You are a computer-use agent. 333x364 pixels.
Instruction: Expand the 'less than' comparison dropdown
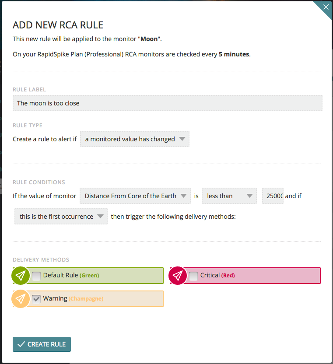[x=229, y=196]
